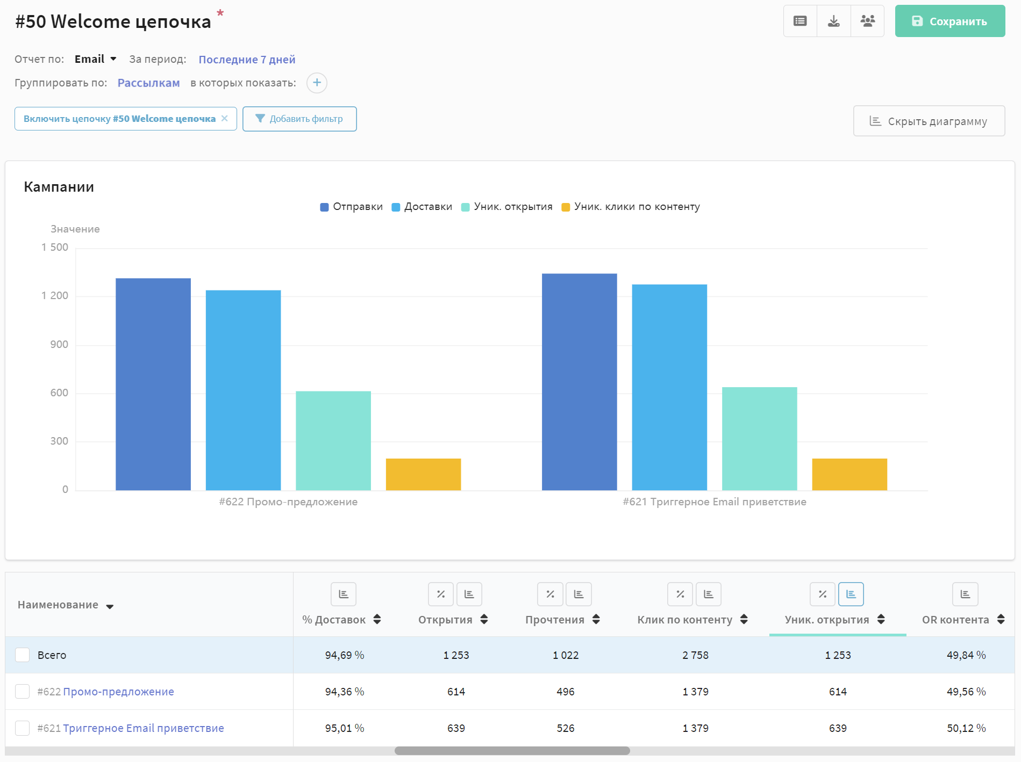This screenshot has height=762, width=1021.
Task: Switch Открытия column to percent view
Action: (x=441, y=594)
